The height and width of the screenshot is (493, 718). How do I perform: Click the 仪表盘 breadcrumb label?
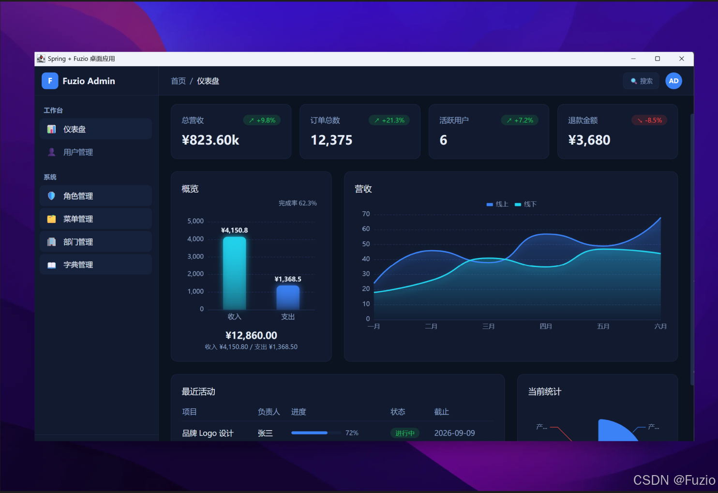pyautogui.click(x=208, y=81)
